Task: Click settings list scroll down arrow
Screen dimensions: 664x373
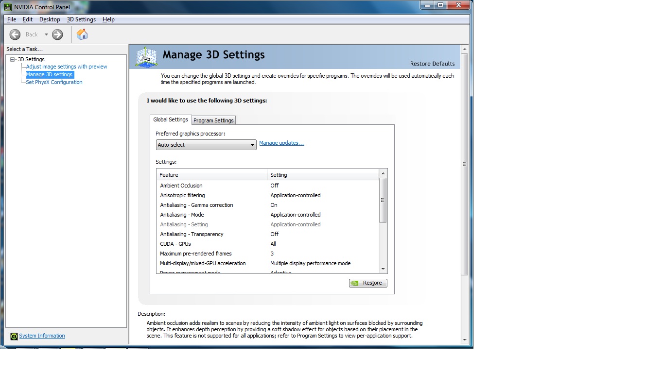Action: point(383,269)
